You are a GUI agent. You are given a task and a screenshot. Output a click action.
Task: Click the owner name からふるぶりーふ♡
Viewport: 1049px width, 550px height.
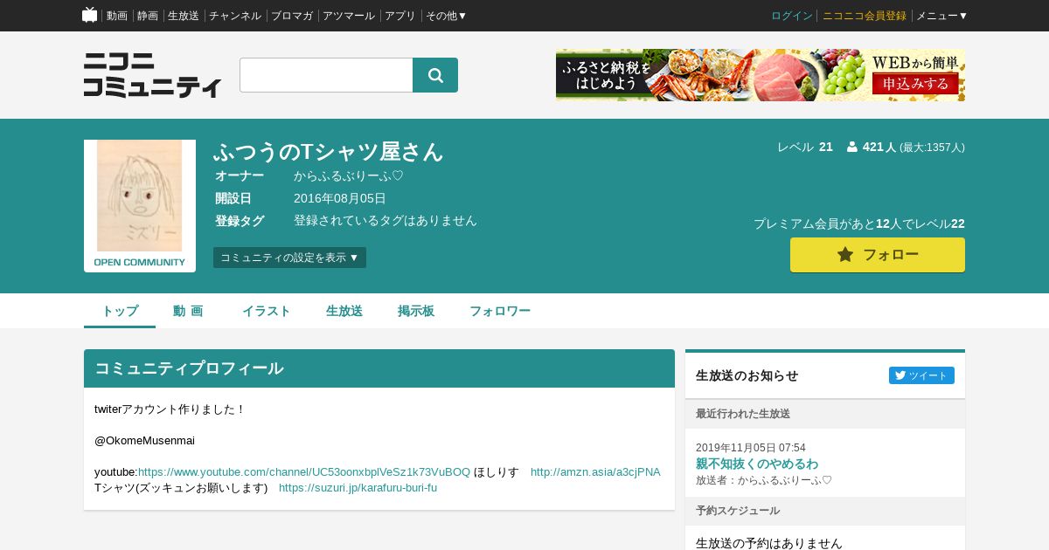click(348, 176)
